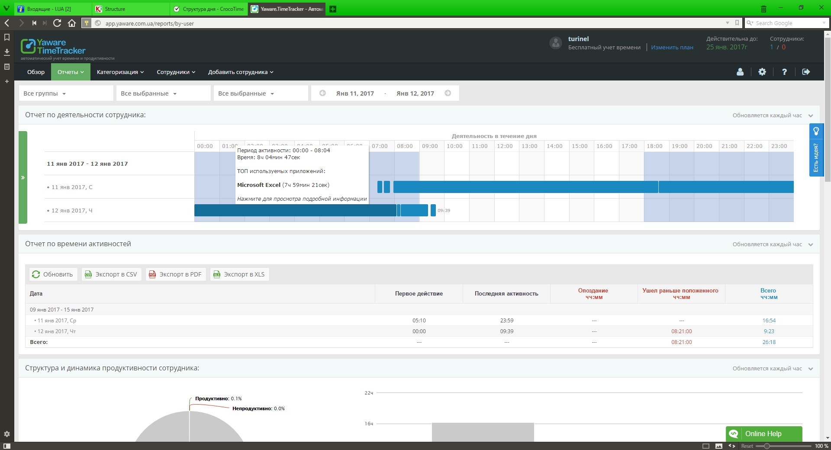Open the bookmarks panel icon in the sidebar
The height and width of the screenshot is (450, 831).
pos(7,38)
